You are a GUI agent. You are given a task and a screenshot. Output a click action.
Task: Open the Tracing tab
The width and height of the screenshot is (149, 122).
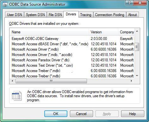click(x=86, y=15)
